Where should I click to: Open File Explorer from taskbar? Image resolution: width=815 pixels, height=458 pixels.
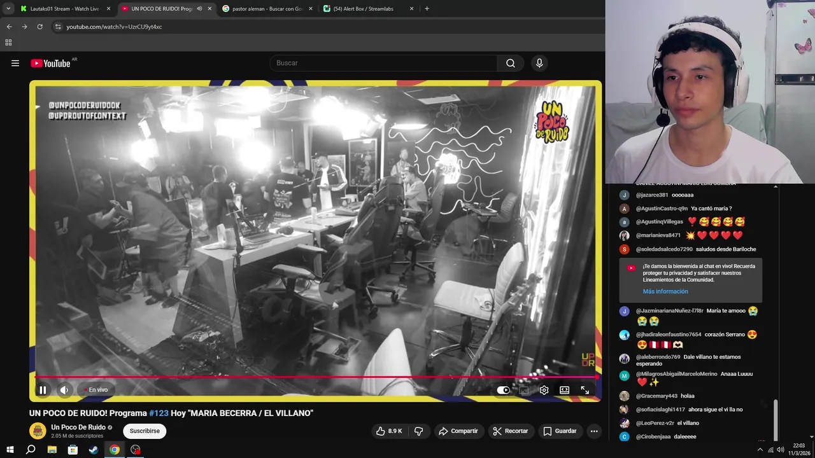[52, 450]
